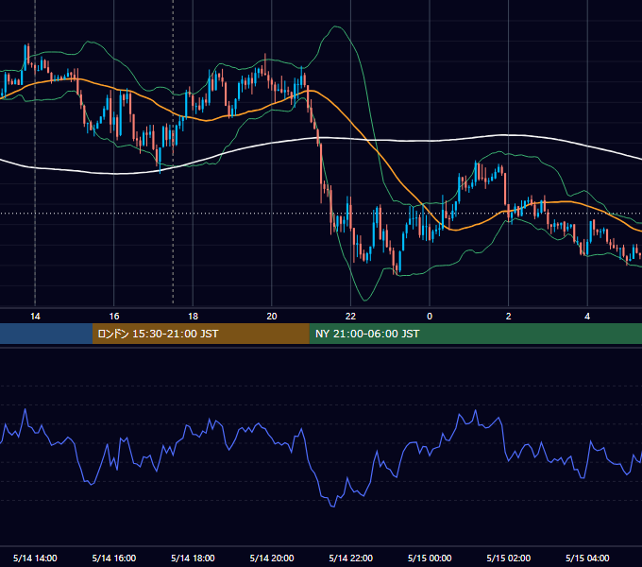Click the 5/14 16:00 date label

114,558
